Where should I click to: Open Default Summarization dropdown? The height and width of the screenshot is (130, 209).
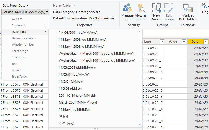pos(85,18)
